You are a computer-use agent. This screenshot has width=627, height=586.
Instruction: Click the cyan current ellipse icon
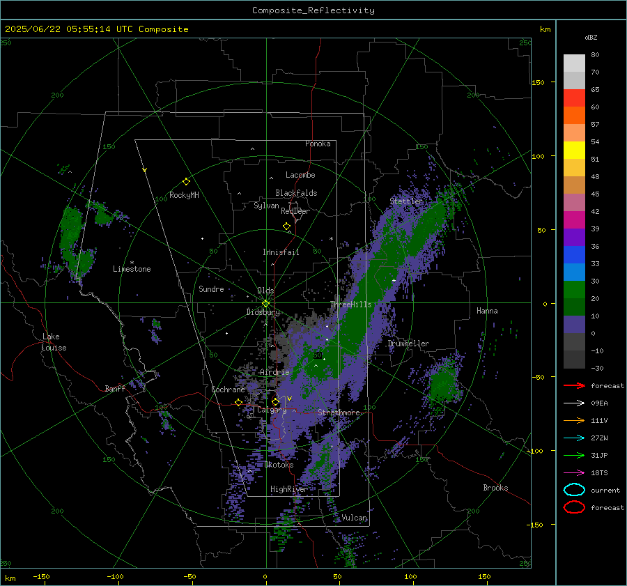coord(574,490)
